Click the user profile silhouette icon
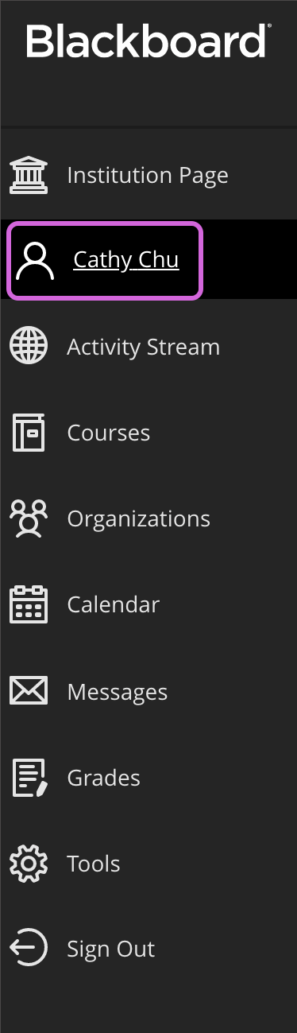Image resolution: width=297 pixels, height=1033 pixels. click(35, 261)
